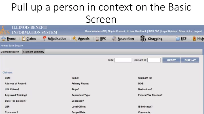204x114 pixels.
Task: Click the State Tax Election? label
Action: click(16, 101)
